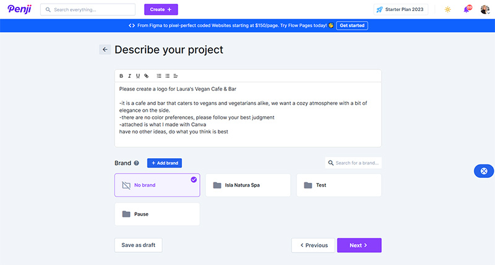Show brand help tooltip icon

click(137, 163)
